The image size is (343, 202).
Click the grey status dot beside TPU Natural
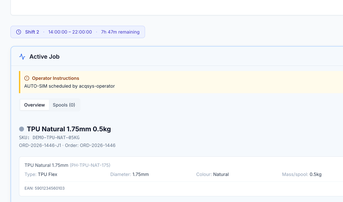21,129
